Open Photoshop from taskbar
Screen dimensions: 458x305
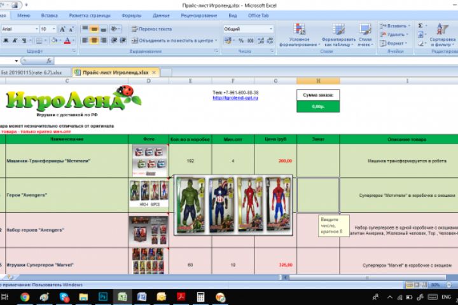pyautogui.click(x=103, y=297)
